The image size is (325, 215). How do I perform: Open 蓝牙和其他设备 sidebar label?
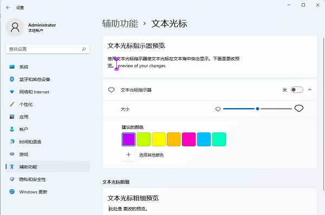[35, 79]
